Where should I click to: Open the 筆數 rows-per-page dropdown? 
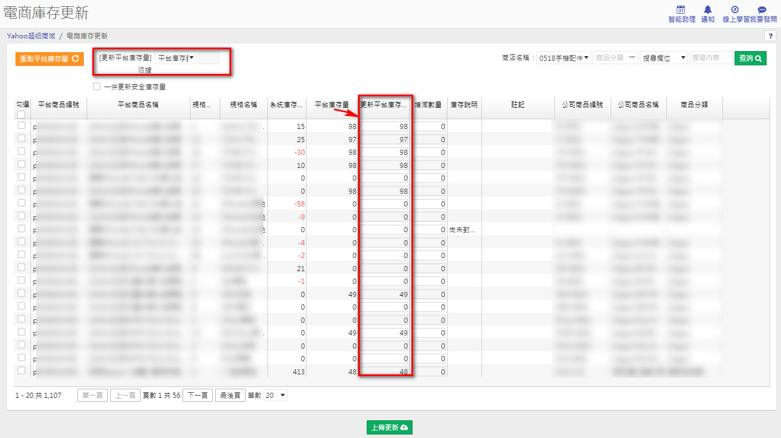click(275, 396)
